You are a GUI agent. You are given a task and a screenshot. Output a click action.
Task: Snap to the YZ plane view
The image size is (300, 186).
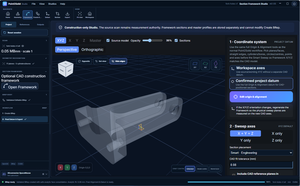(x=216, y=65)
